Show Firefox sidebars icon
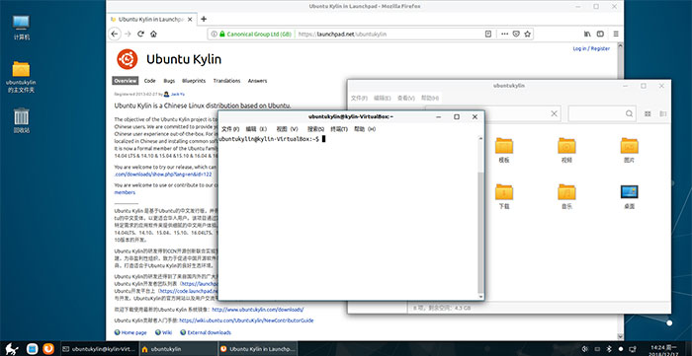 point(600,34)
